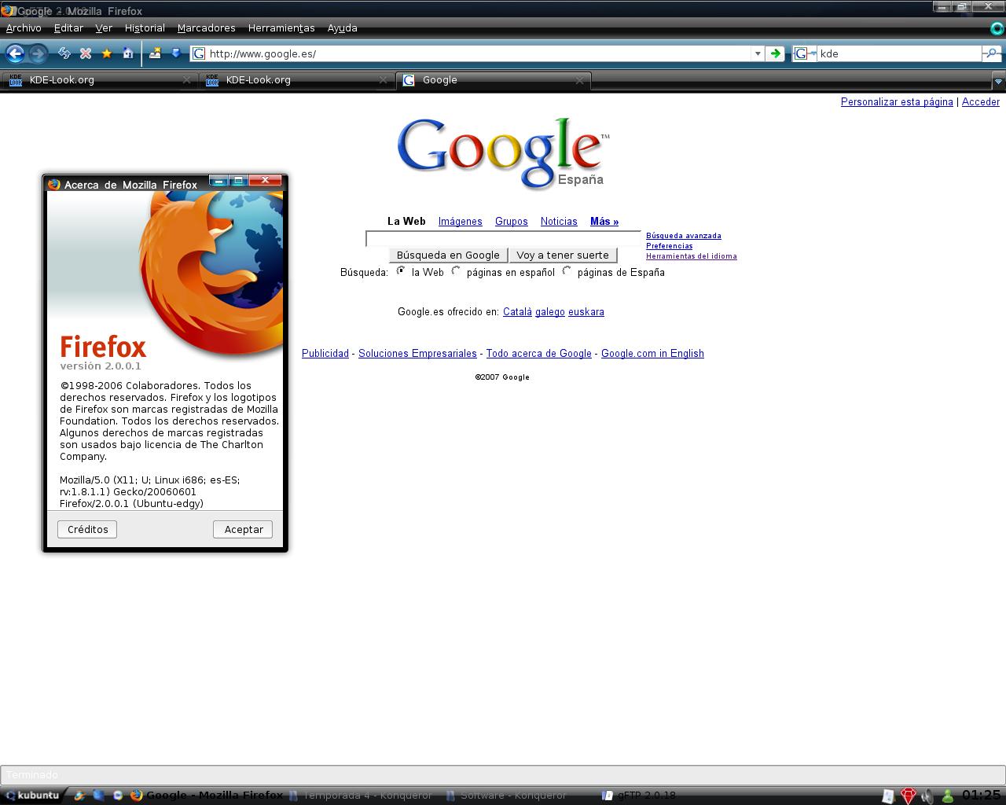Switch to the second KDE-Look.org tab
Screen dimensions: 1006x805
[296, 80]
